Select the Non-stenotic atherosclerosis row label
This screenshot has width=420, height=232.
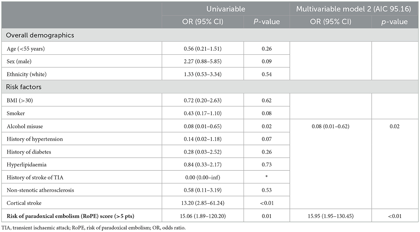click(40, 190)
